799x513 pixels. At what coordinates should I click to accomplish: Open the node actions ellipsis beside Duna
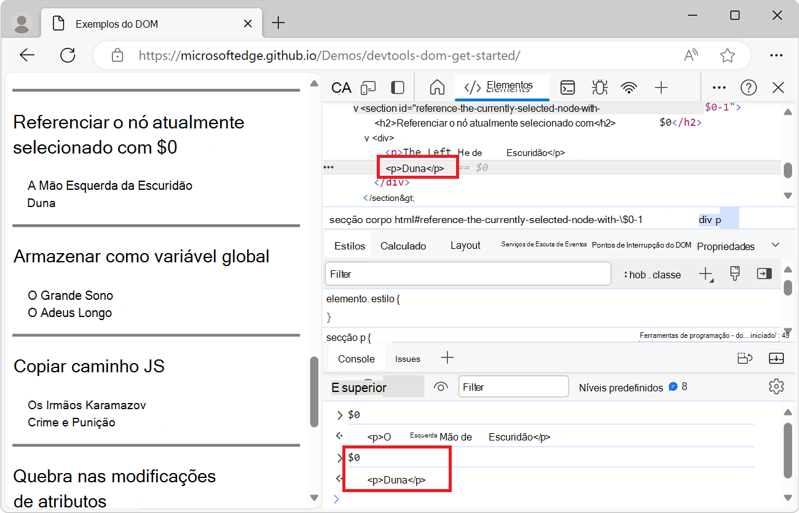tap(328, 167)
